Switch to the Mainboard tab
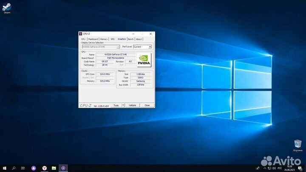 click(x=93, y=39)
